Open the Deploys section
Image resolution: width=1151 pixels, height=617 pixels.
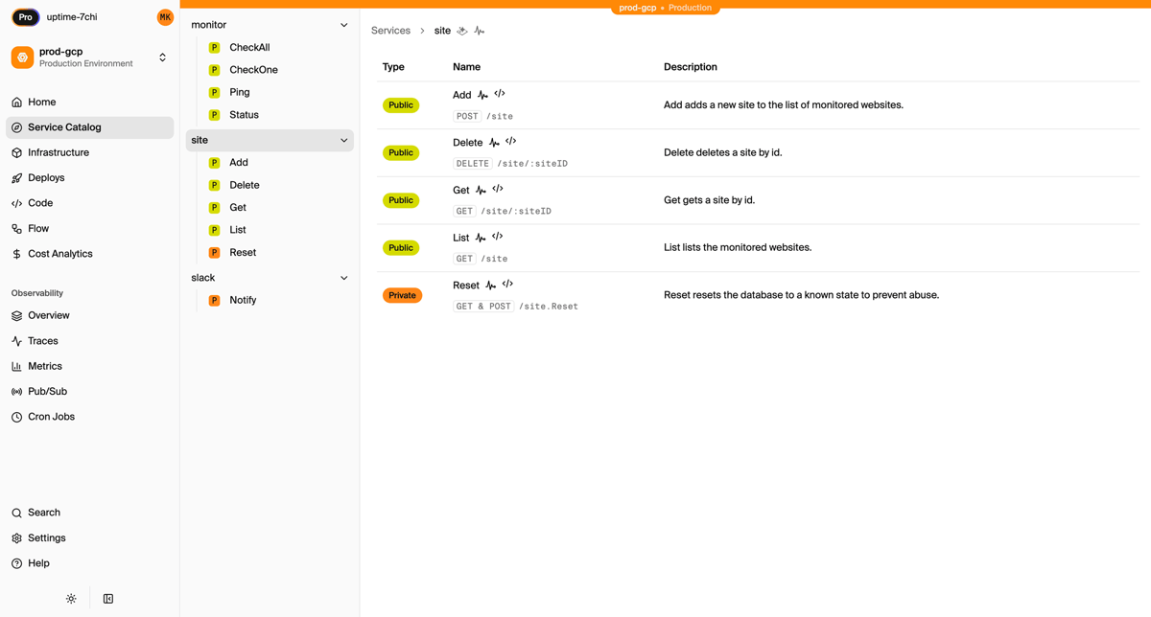[46, 177]
